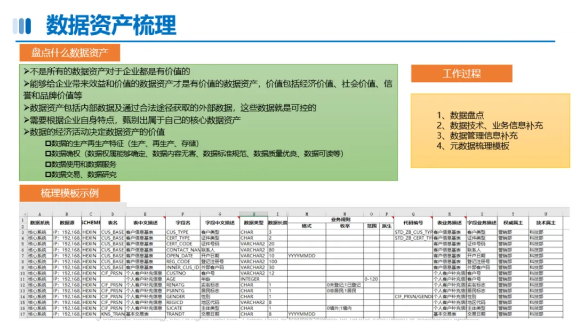576x323 pixels.
Task: Click the orange 工作过程 label
Action: coord(461,74)
